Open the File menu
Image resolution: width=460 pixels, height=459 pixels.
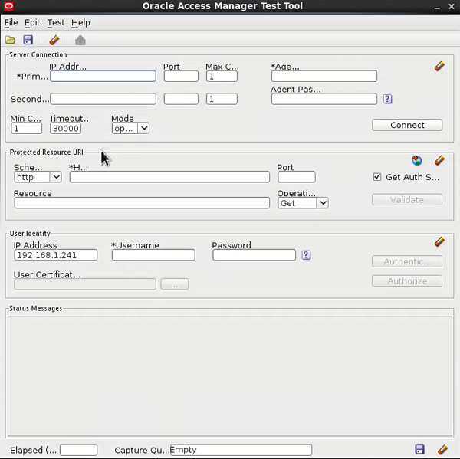point(11,22)
